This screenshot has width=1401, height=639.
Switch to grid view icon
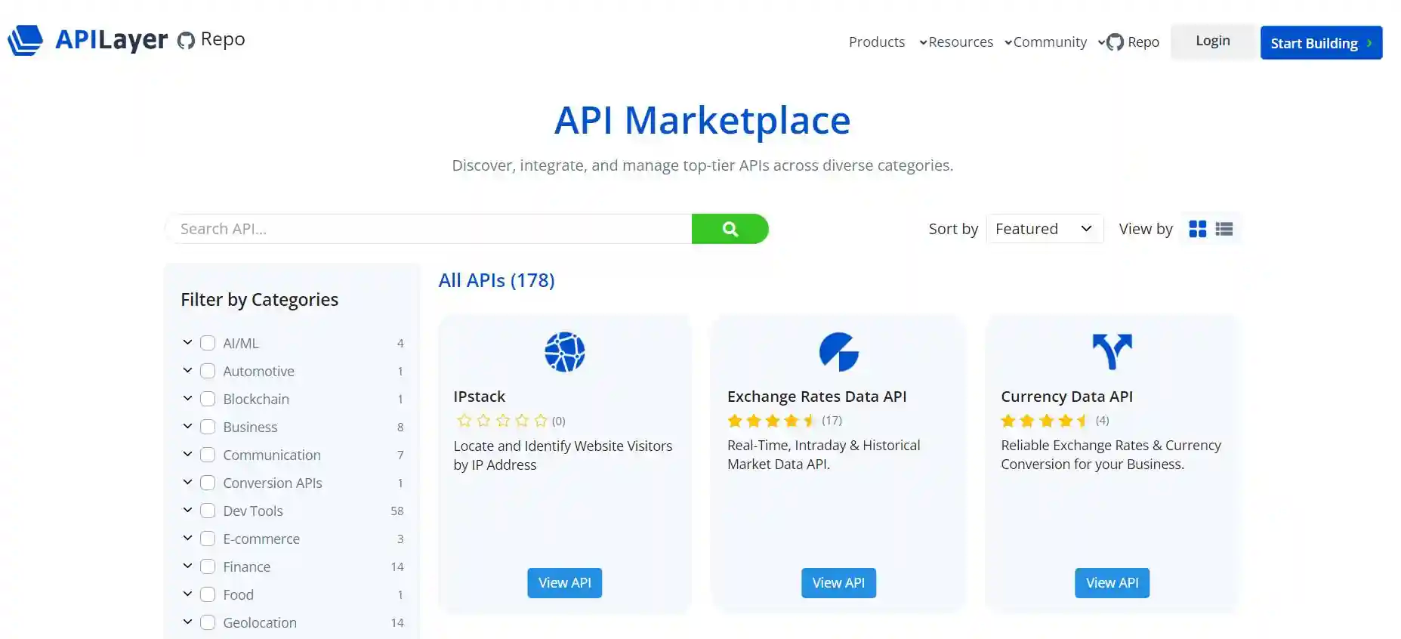(1197, 229)
